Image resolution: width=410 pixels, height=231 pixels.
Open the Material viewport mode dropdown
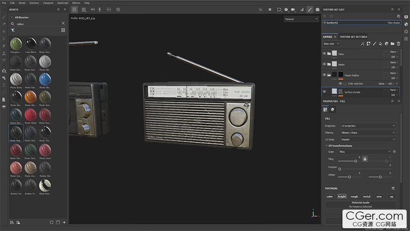[301, 19]
